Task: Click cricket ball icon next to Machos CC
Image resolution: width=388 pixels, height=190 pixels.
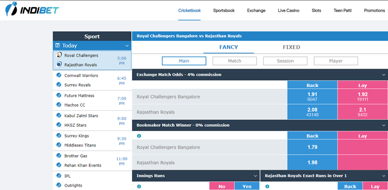Action: pyautogui.click(x=58, y=105)
